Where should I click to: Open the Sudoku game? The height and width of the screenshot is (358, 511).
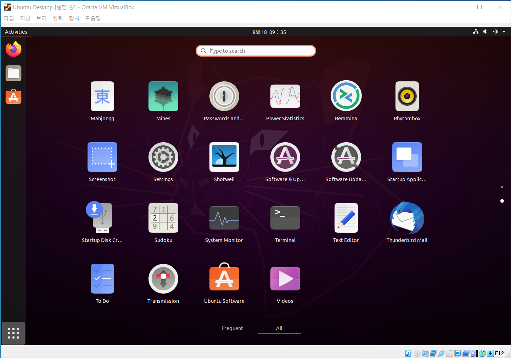[x=163, y=223]
